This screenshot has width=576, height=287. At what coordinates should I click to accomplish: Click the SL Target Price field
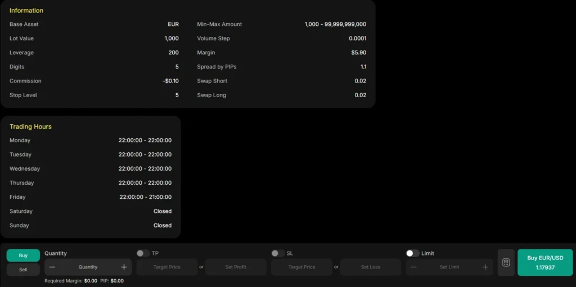tap(301, 267)
